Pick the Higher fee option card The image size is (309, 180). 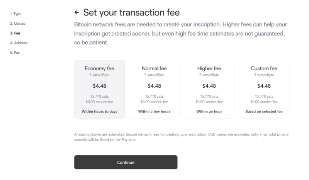pos(209,89)
